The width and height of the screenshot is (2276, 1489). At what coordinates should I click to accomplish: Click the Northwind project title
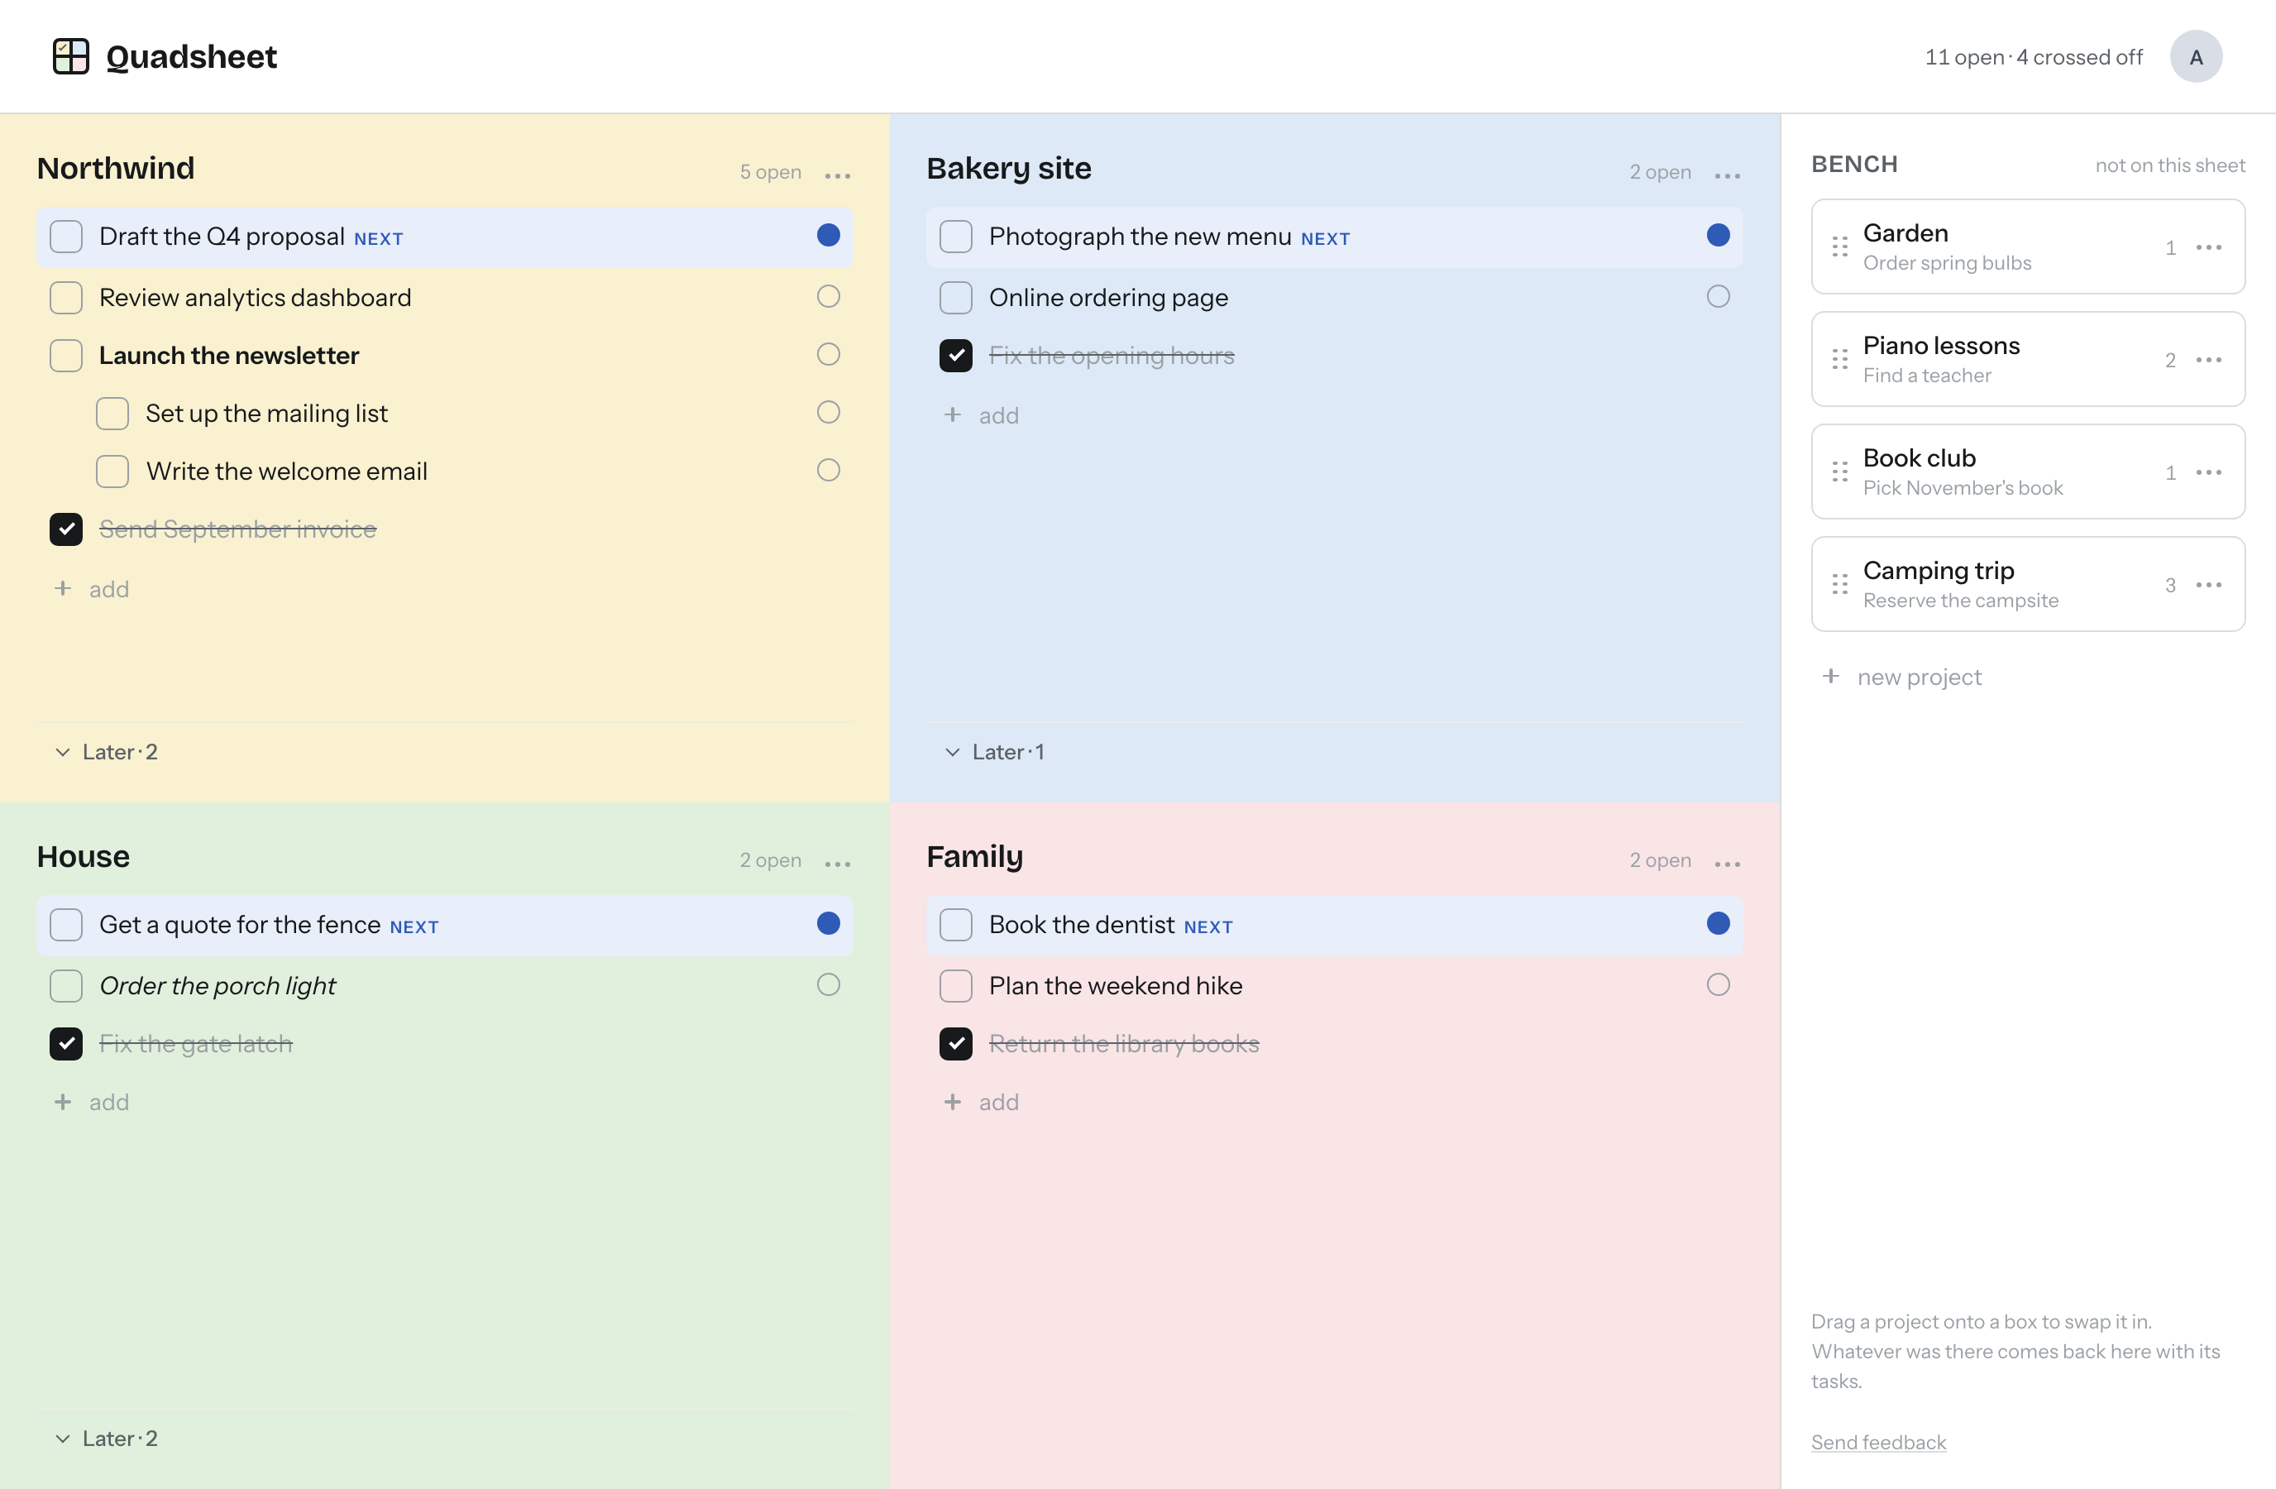[x=116, y=167]
